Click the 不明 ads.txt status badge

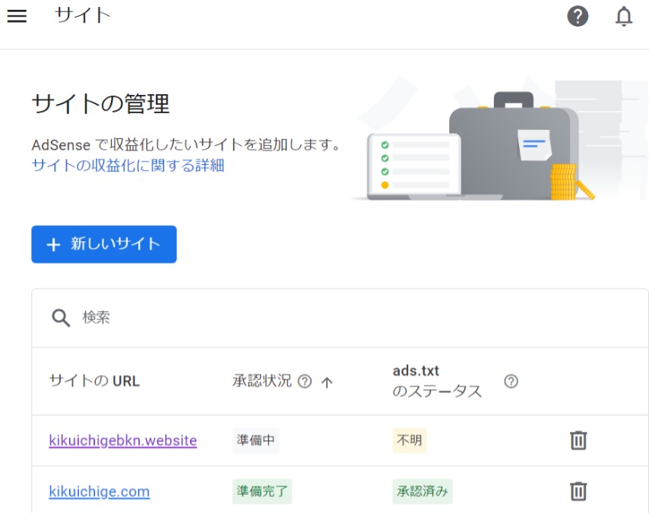[x=409, y=440]
